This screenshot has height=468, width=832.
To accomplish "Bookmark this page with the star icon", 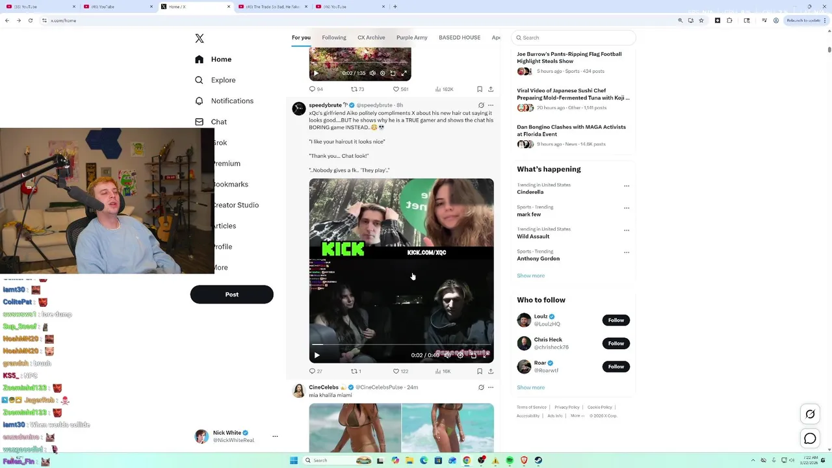I will point(701,20).
